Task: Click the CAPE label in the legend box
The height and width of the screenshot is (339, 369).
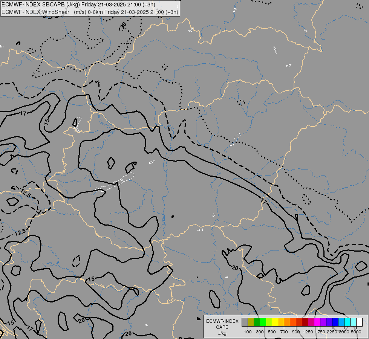Action: click(222, 327)
